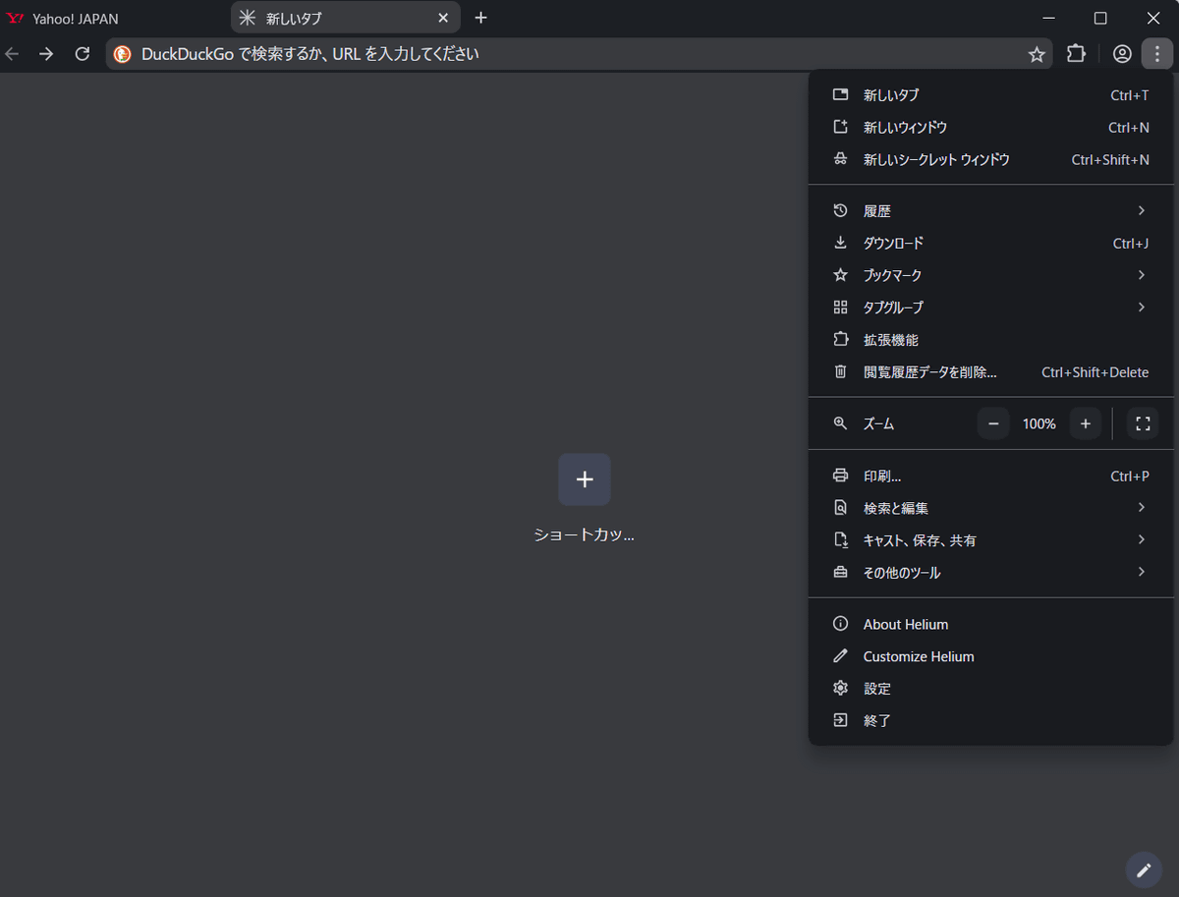Toggle fullscreen mode in zoom row

(1143, 423)
